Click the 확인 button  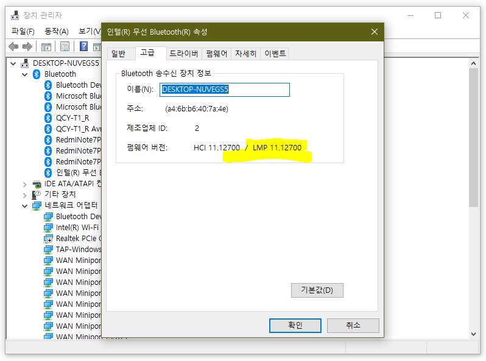coord(295,325)
